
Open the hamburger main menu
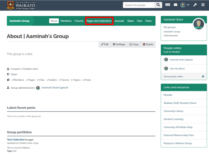coord(203,5)
